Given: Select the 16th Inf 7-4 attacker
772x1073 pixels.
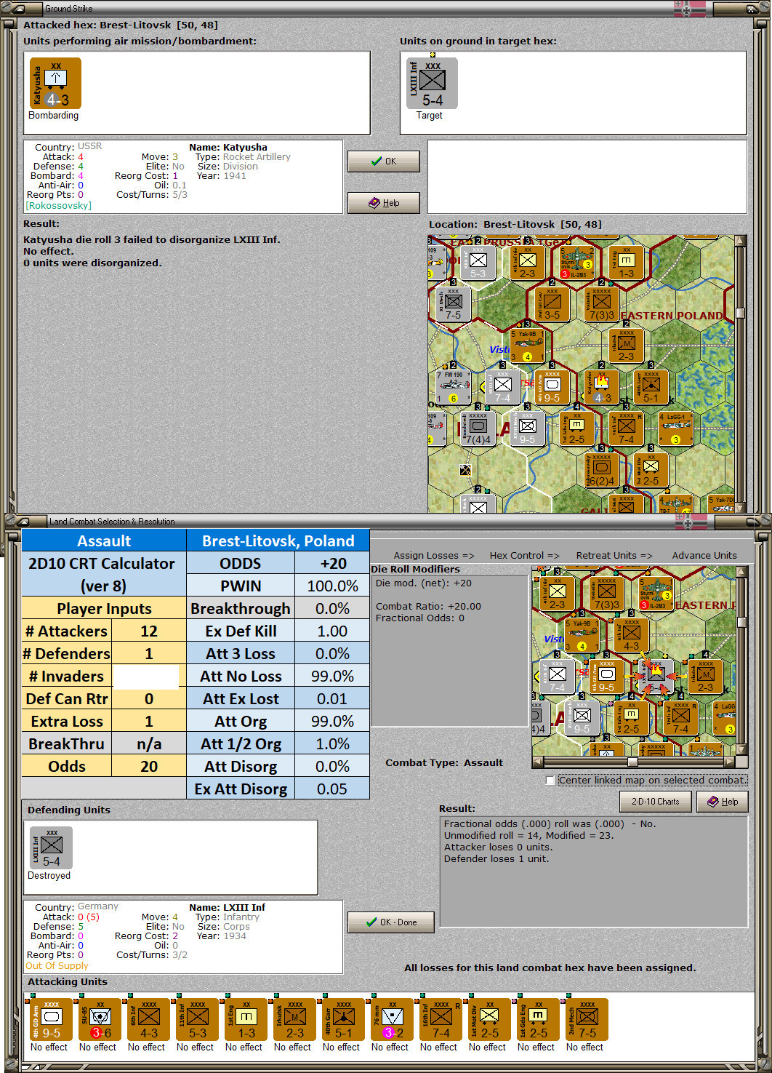Looking at the screenshot, I should [x=441, y=1019].
